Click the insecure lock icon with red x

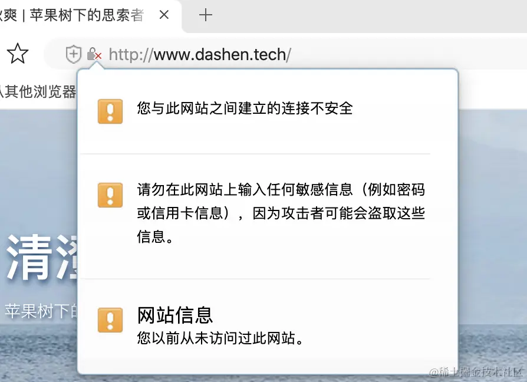click(x=94, y=54)
